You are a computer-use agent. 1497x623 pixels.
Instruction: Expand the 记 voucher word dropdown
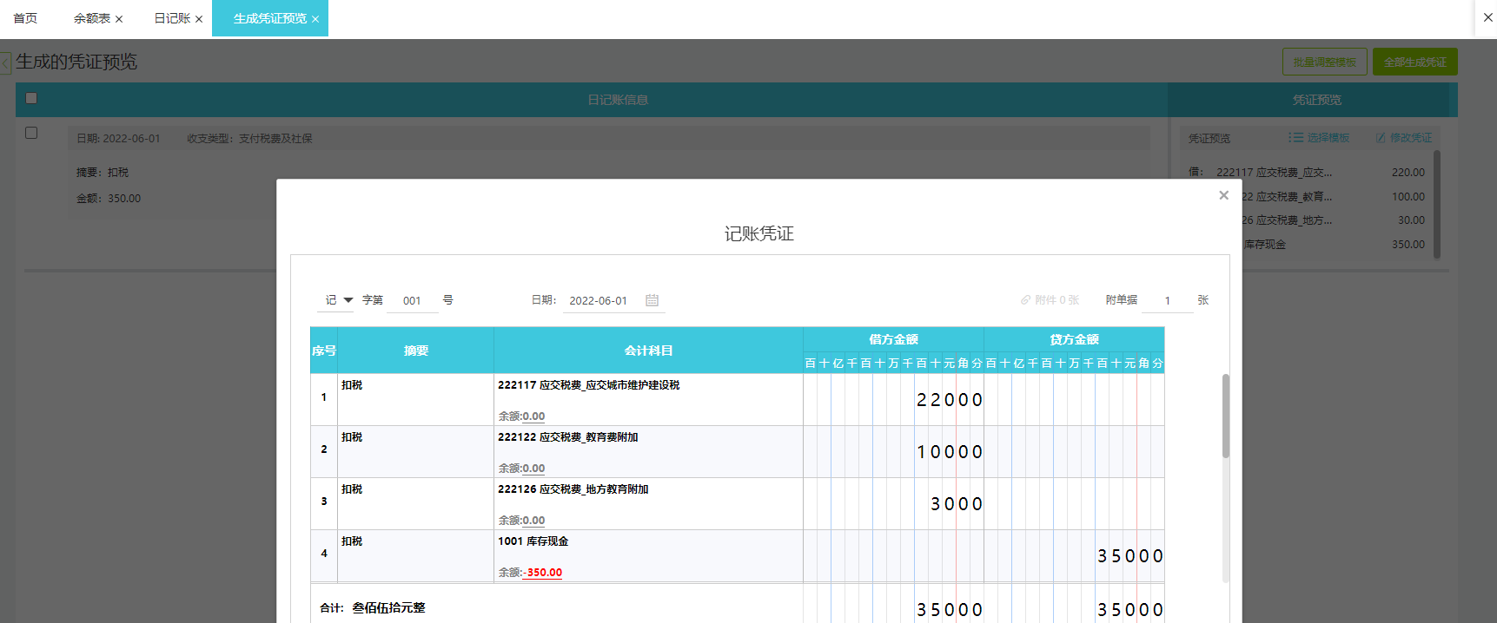[x=348, y=300]
